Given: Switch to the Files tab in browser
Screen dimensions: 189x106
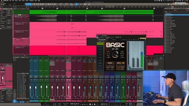Looking at the screenshot, I should coord(178,7).
